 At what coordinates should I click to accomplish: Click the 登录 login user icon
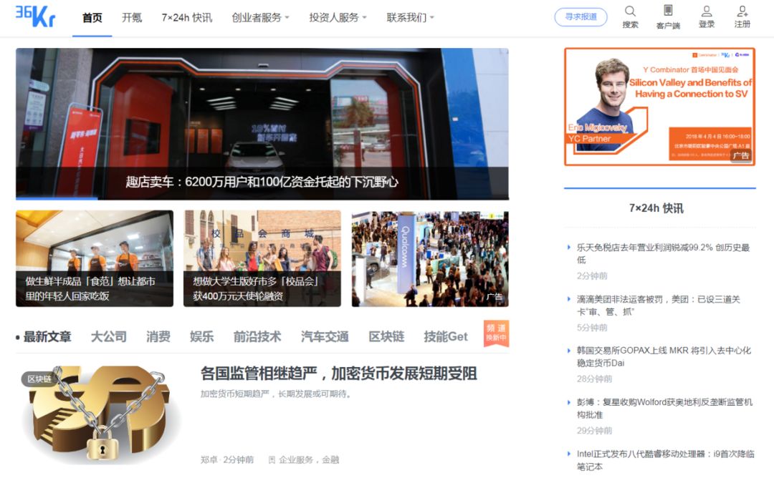point(707,11)
